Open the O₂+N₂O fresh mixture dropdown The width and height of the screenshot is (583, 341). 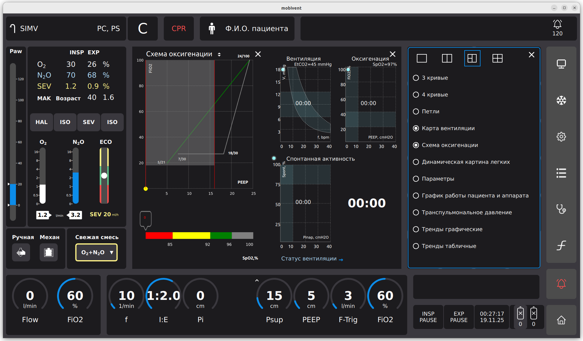coord(96,252)
